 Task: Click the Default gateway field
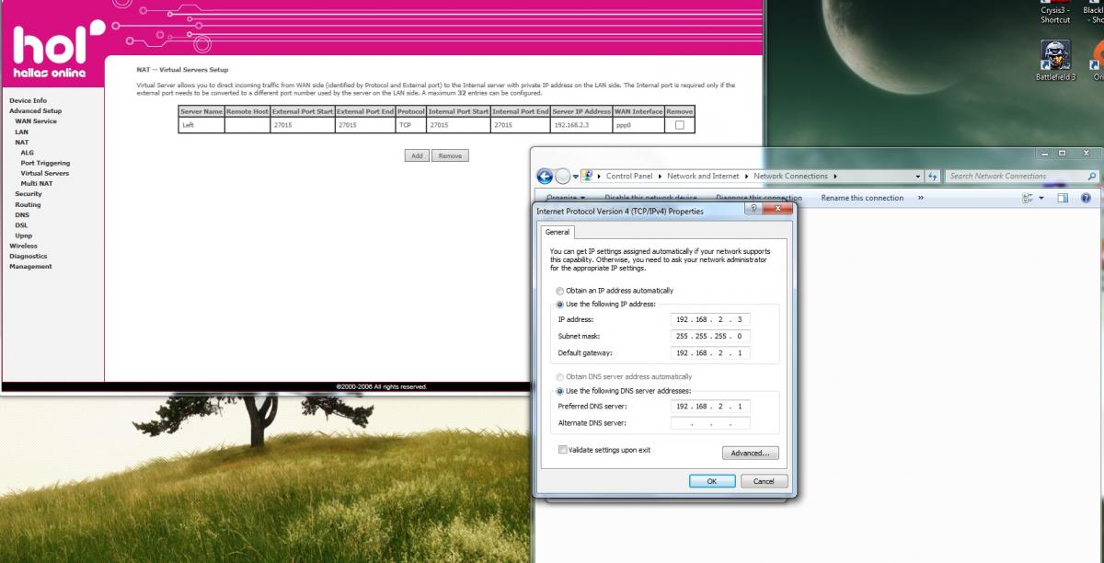(x=710, y=352)
